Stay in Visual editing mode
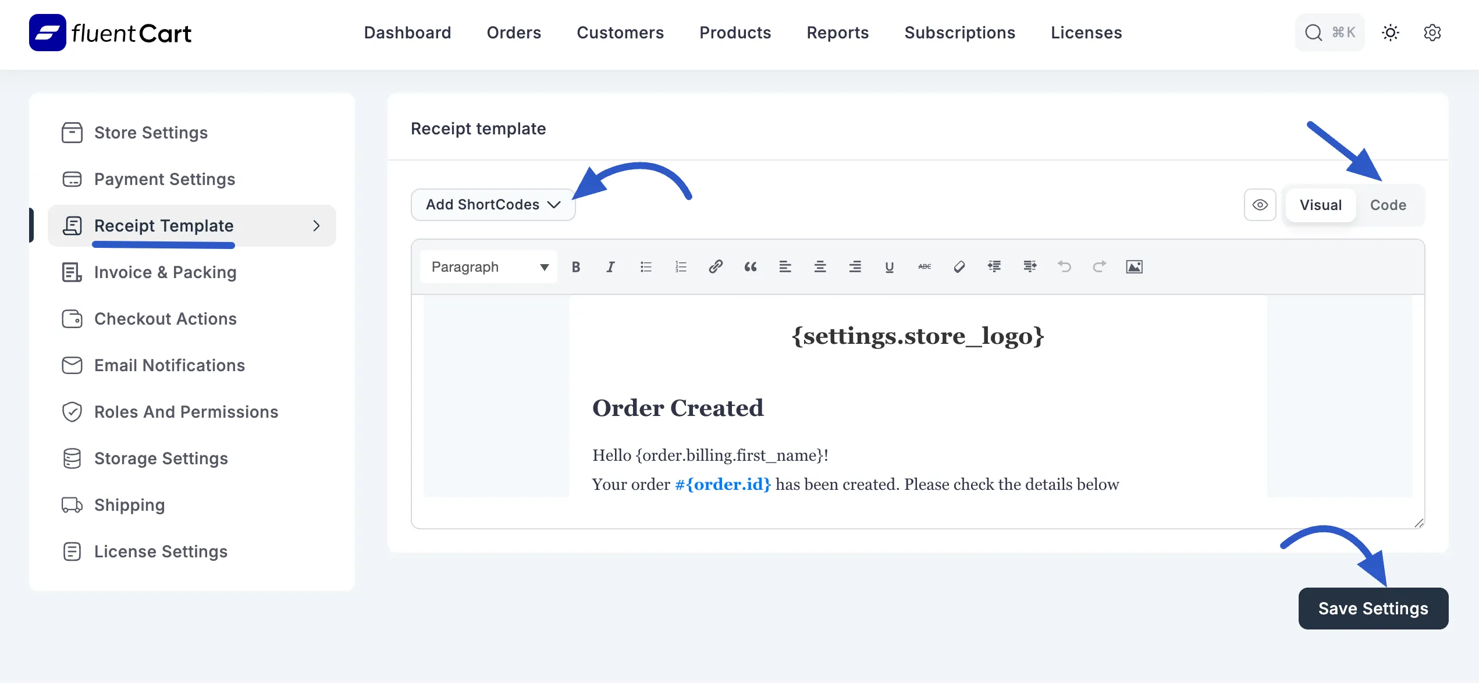Screen dimensions: 1479x683 coord(1320,205)
